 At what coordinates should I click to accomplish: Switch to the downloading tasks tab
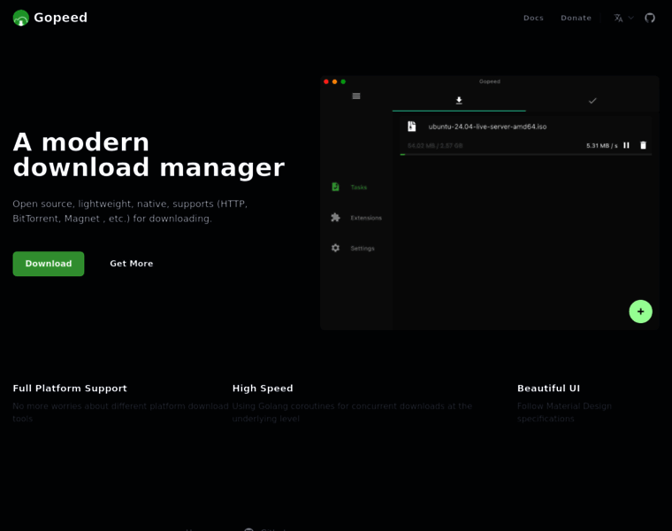click(459, 101)
